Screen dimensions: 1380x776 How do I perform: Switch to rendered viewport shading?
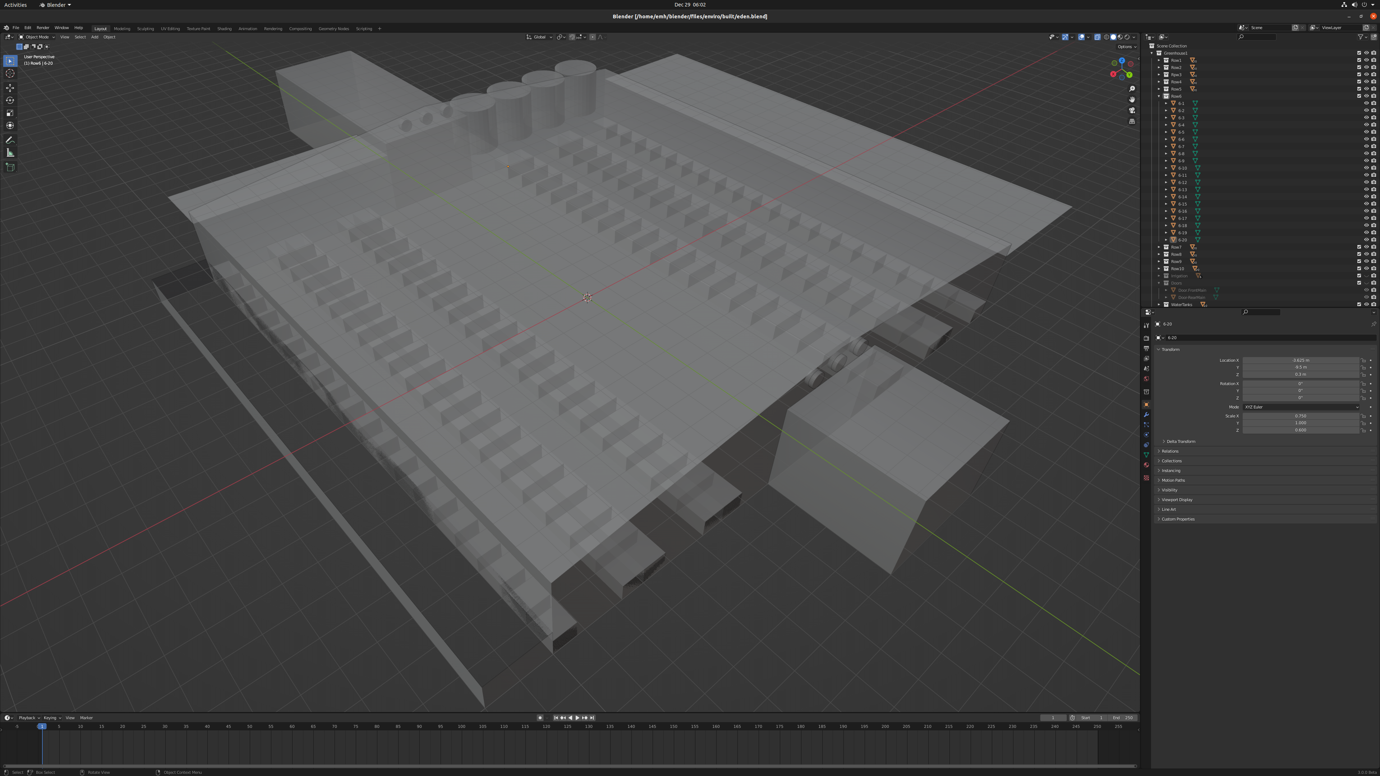point(1127,37)
